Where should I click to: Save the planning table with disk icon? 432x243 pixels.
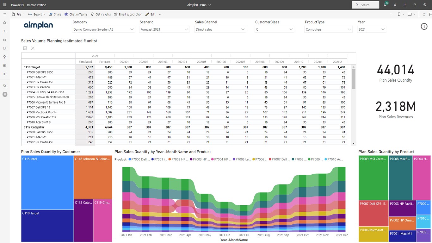25,48
